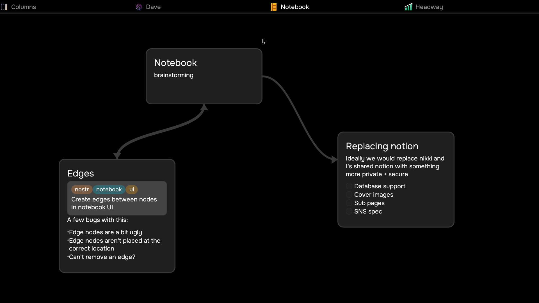Tick the Sub pages checkbox
539x303 pixels.
[x=349, y=203]
